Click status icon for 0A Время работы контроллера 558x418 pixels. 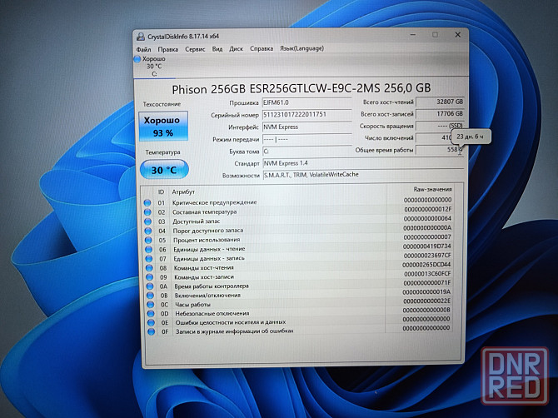coord(150,286)
